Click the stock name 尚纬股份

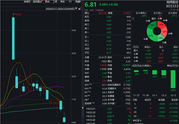pyautogui.click(x=172, y=2)
